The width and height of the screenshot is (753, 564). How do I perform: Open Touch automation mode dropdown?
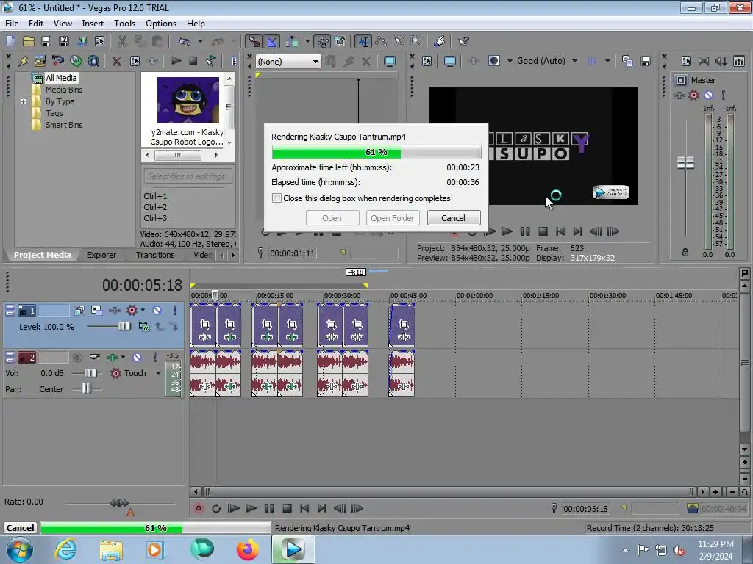pos(158,372)
